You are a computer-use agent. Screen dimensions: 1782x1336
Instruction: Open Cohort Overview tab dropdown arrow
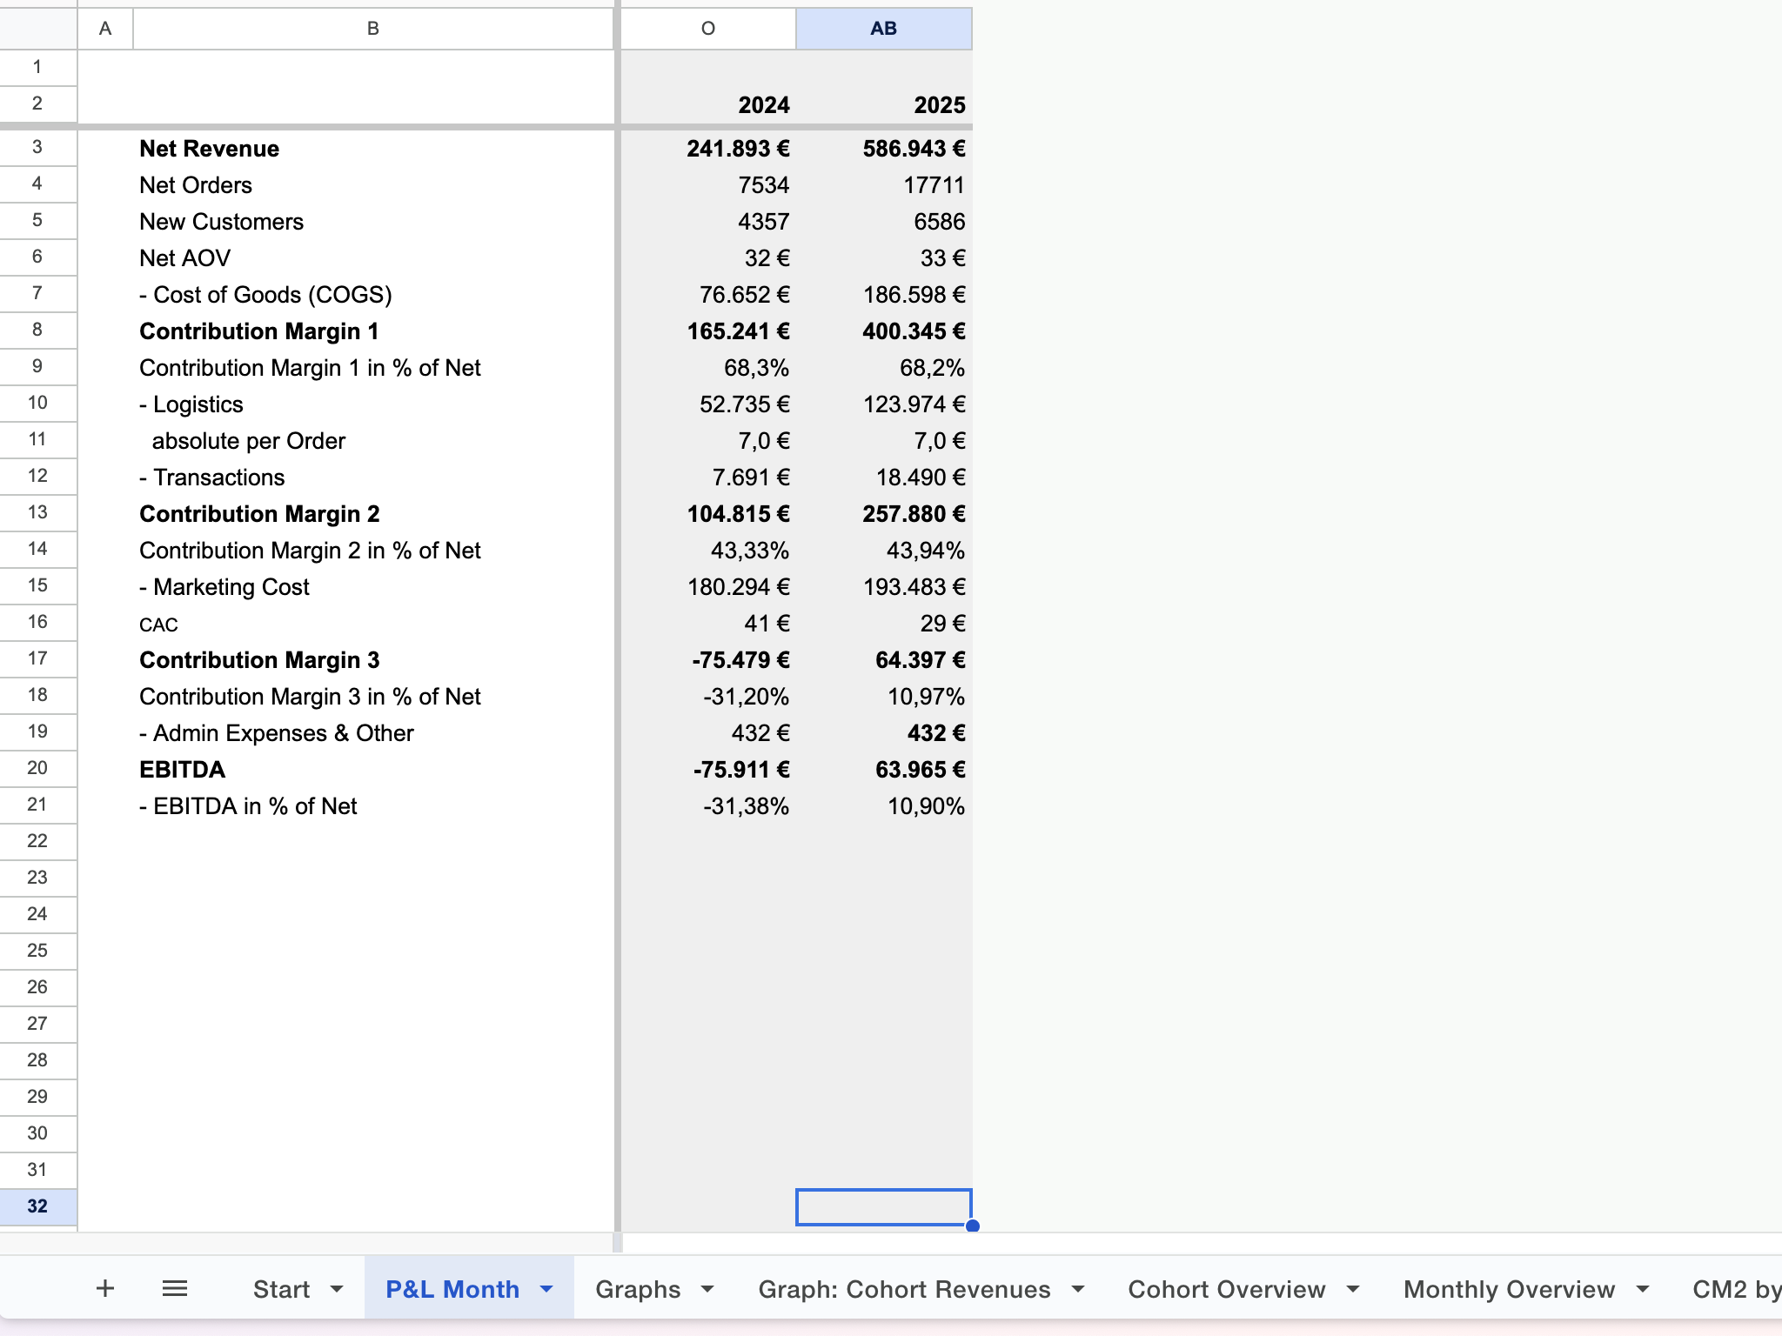point(1353,1289)
